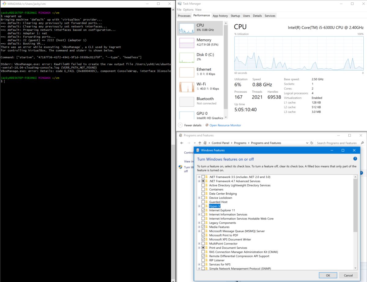Click the search magnifier in Programs and Features

pos(362,143)
